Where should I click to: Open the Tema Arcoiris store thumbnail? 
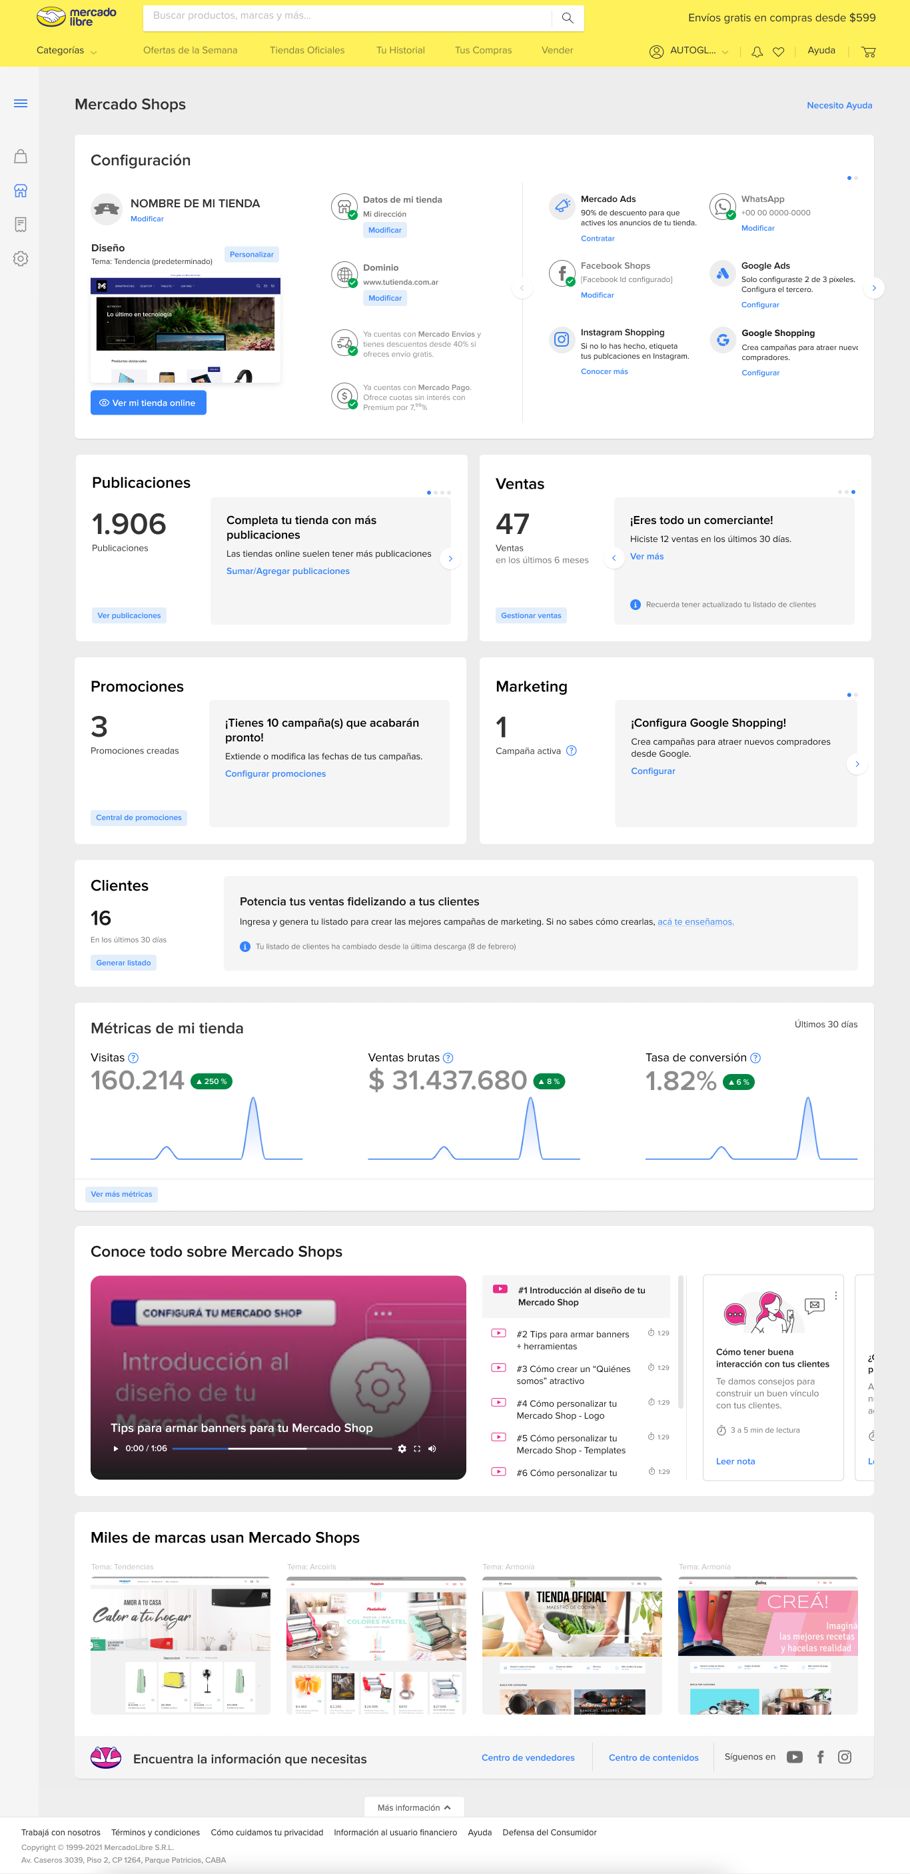(376, 1645)
